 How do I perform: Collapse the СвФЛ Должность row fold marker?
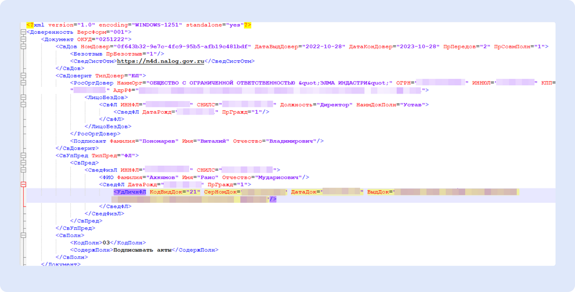tap(23, 105)
